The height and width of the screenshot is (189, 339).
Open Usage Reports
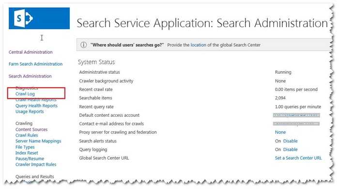pos(30,111)
